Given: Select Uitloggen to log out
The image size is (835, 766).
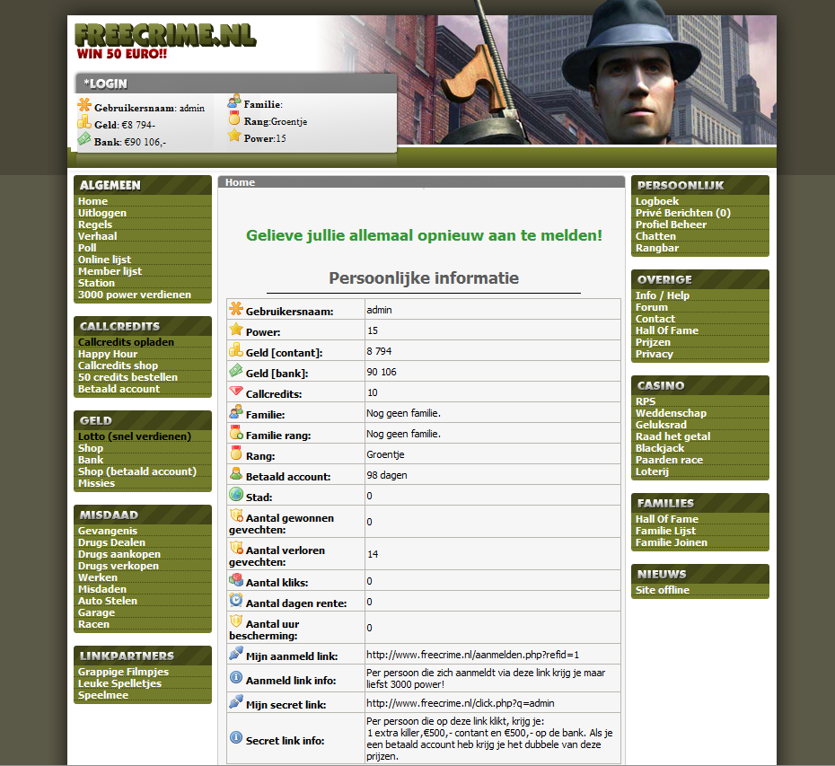Looking at the screenshot, I should pyautogui.click(x=102, y=213).
